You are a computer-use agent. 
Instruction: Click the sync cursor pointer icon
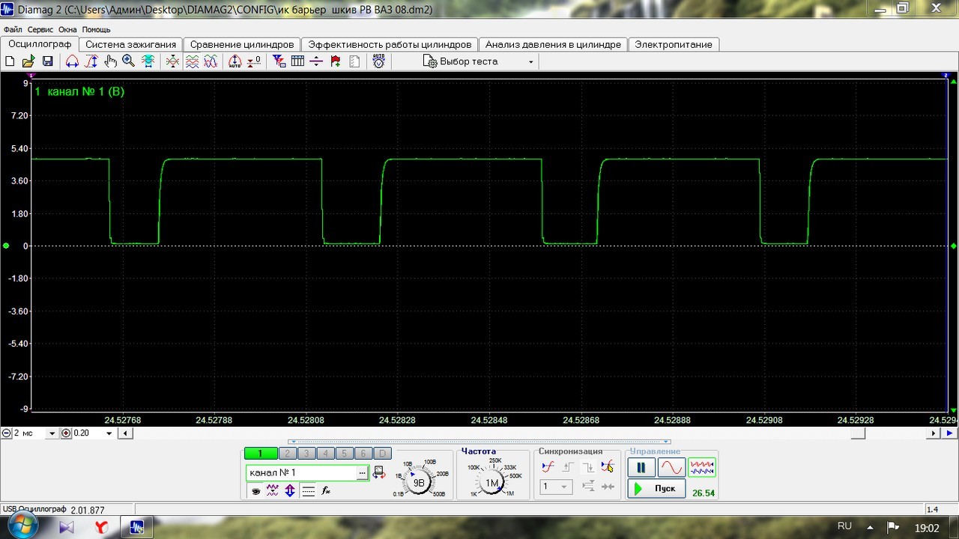coord(608,466)
